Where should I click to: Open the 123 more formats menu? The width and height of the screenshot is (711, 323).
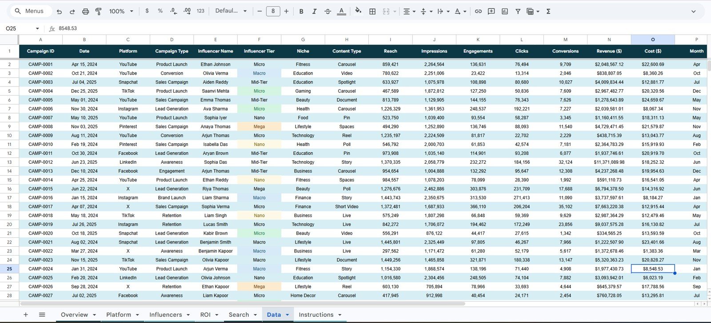click(200, 11)
